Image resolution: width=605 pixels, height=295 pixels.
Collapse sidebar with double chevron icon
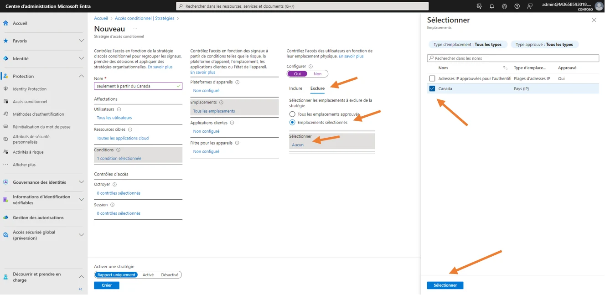(80, 289)
